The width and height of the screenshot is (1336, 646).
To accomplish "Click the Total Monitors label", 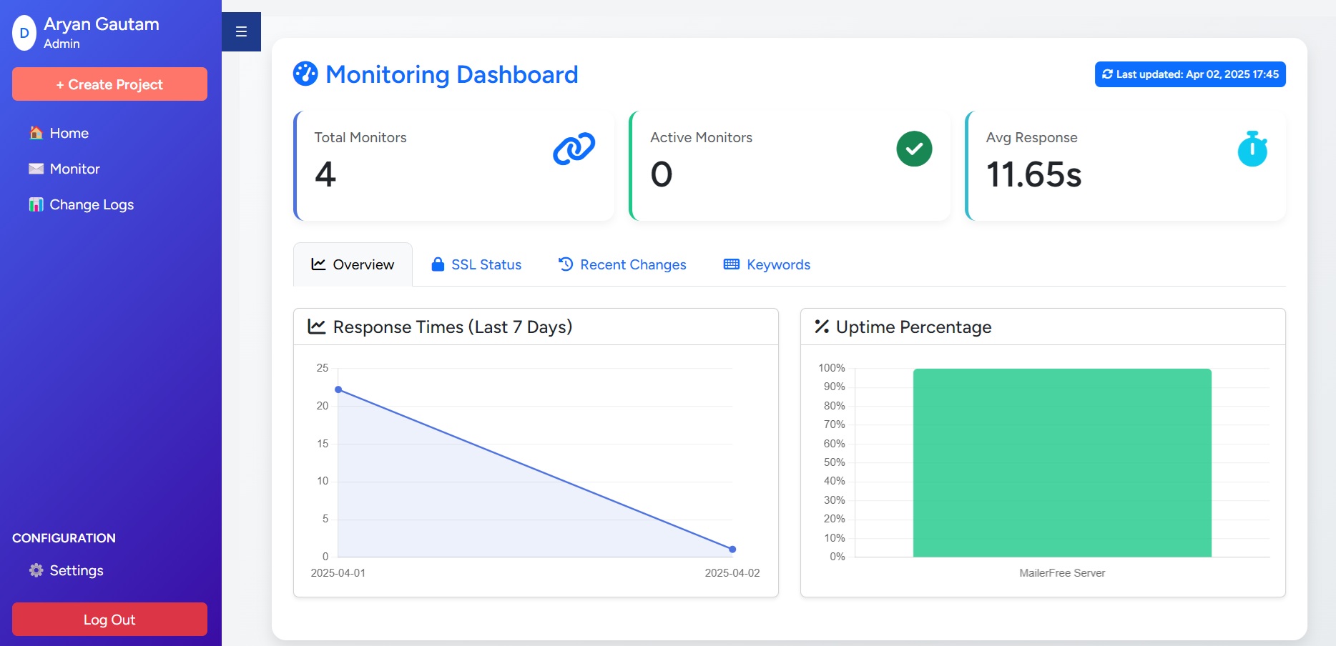I will coord(360,137).
